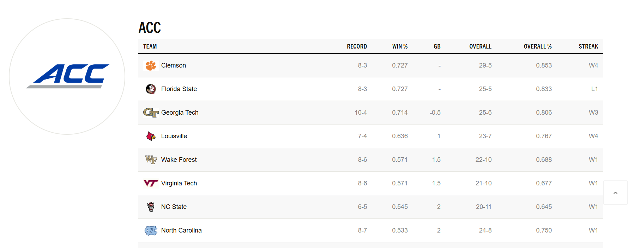Image resolution: width=634 pixels, height=248 pixels.
Task: Click the Virginia Tech VT logo
Action: coord(151,183)
